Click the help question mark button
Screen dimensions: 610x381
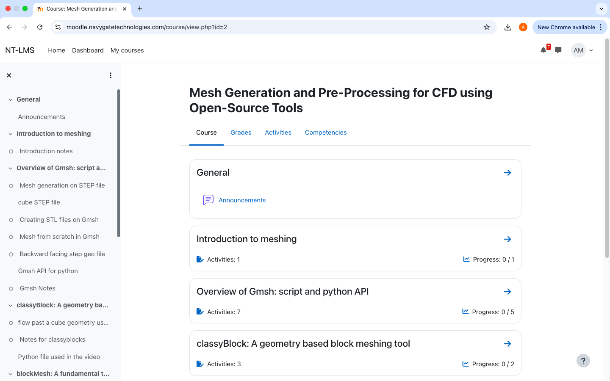tap(583, 361)
